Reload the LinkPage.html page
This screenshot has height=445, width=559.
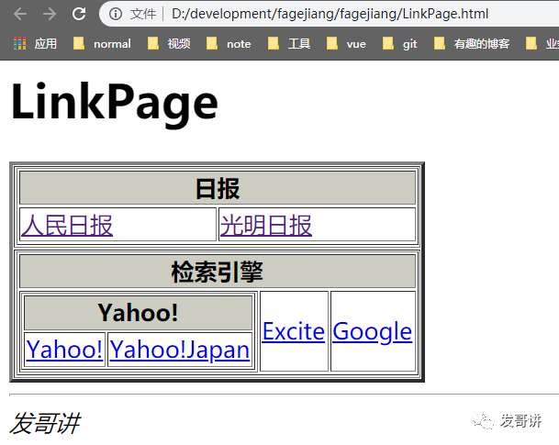click(x=79, y=15)
